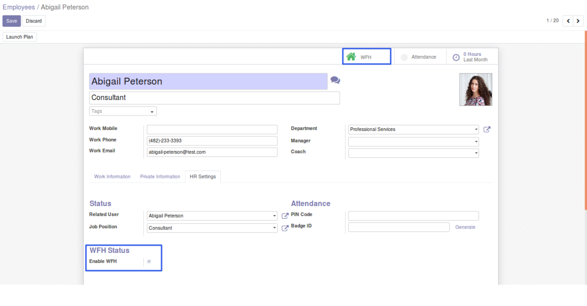The image size is (587, 306).
Task: Click the Save button
Action: 11,21
